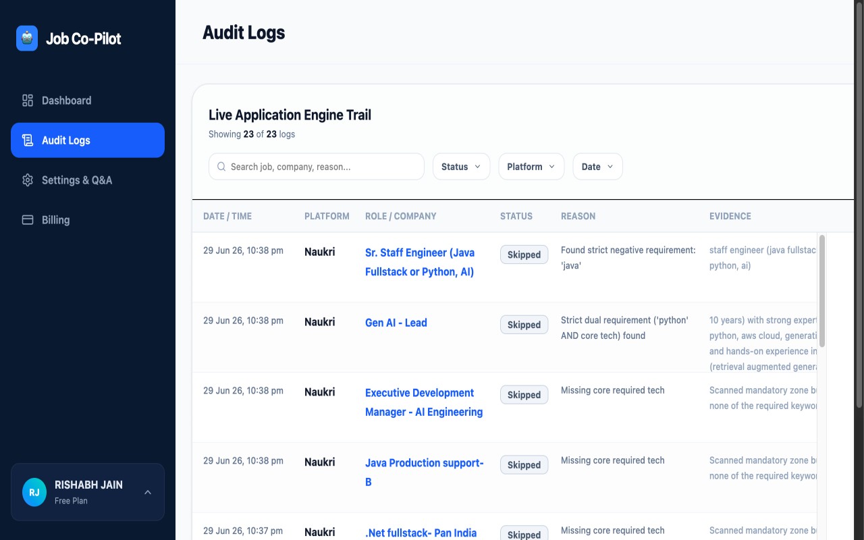Click Skipped badge for Executive Development Manager
Viewport: 864px width, 540px height.
pos(524,395)
